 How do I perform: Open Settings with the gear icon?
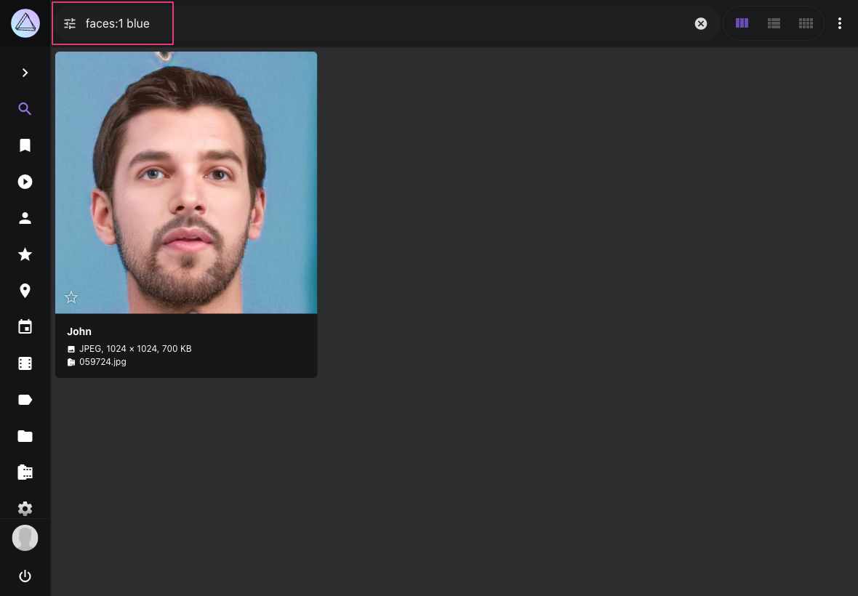coord(25,509)
